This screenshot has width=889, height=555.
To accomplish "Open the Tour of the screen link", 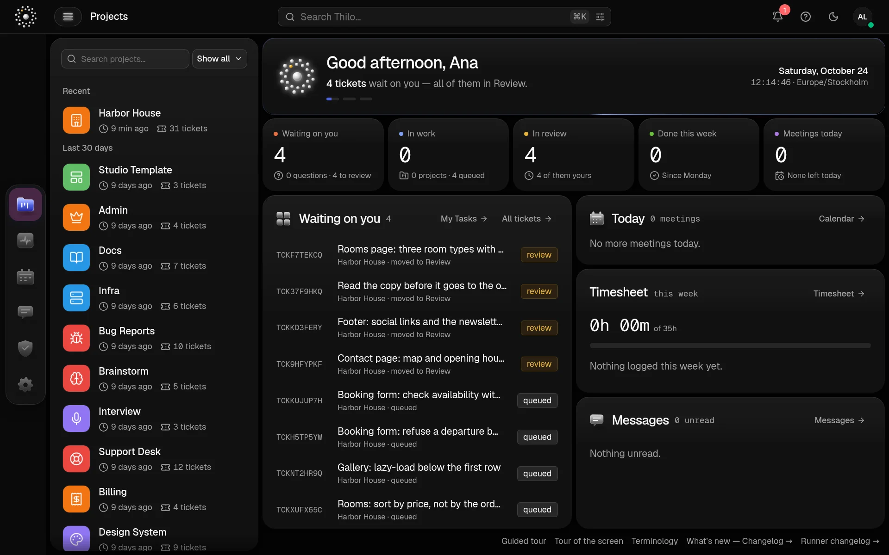I will click(588, 541).
